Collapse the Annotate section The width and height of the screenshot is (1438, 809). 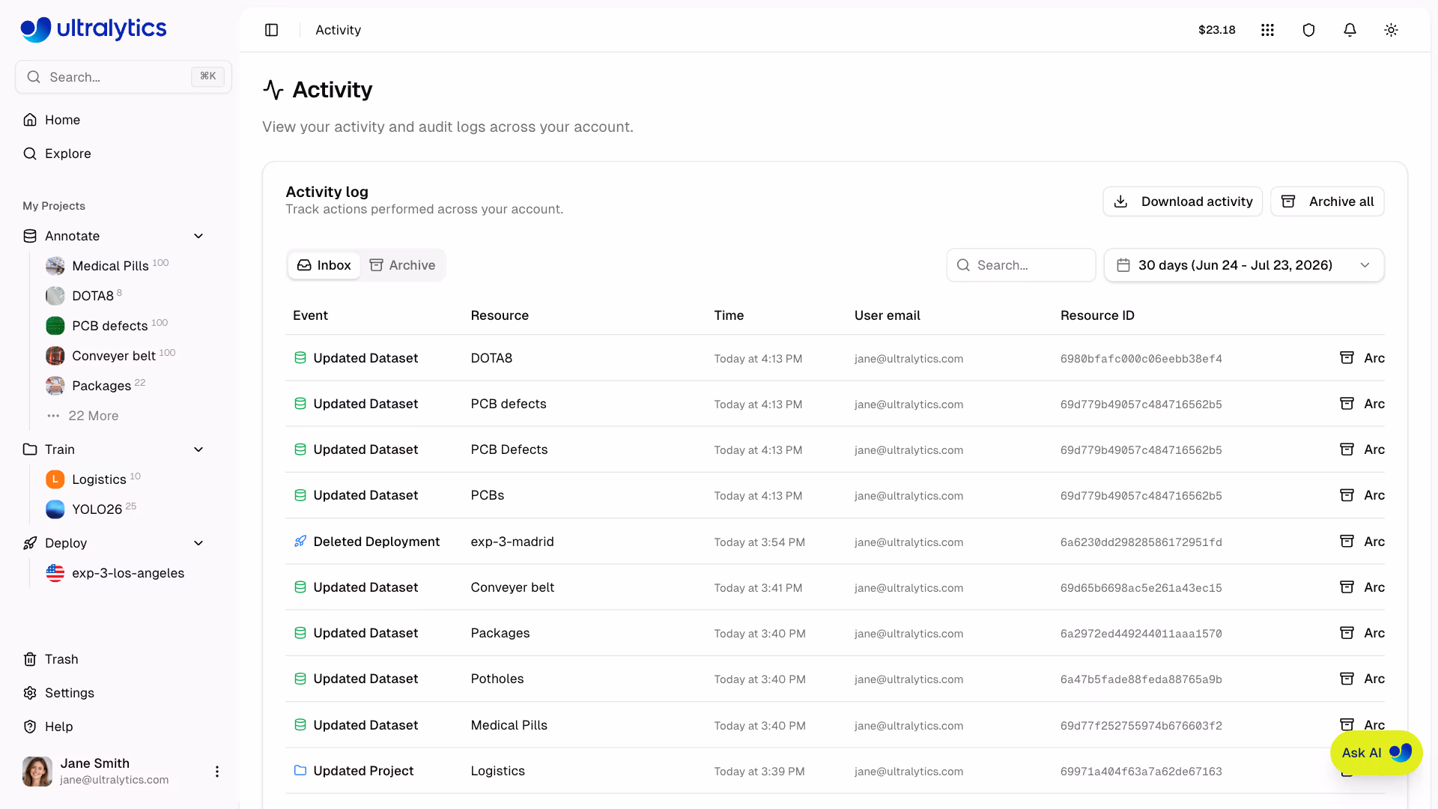(198, 236)
